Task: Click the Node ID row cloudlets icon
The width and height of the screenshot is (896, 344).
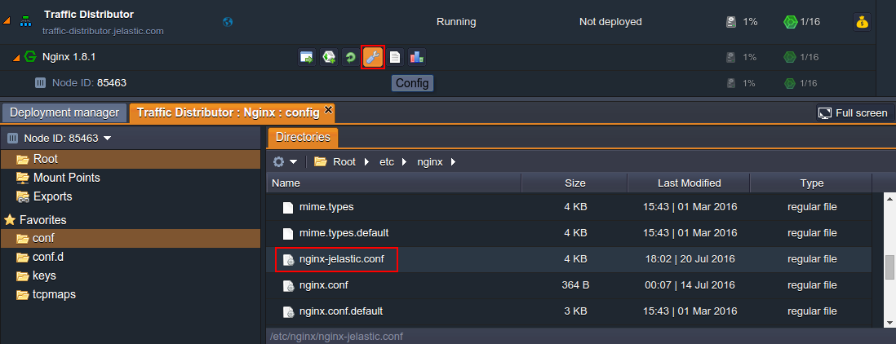Action: 790,83
